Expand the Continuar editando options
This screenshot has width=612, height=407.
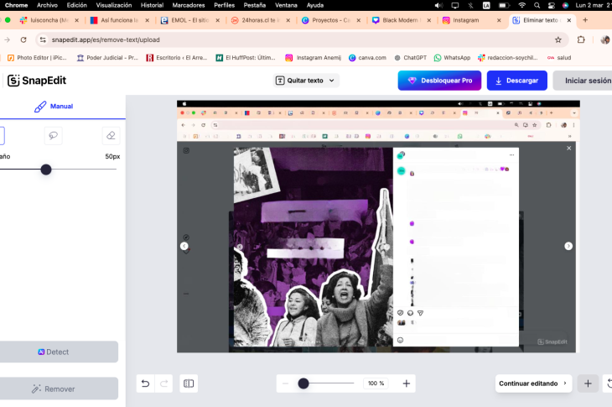[x=533, y=384]
